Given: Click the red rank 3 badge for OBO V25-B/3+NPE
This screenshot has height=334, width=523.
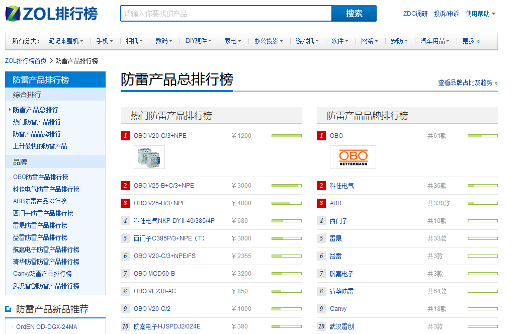Looking at the screenshot, I should (125, 203).
